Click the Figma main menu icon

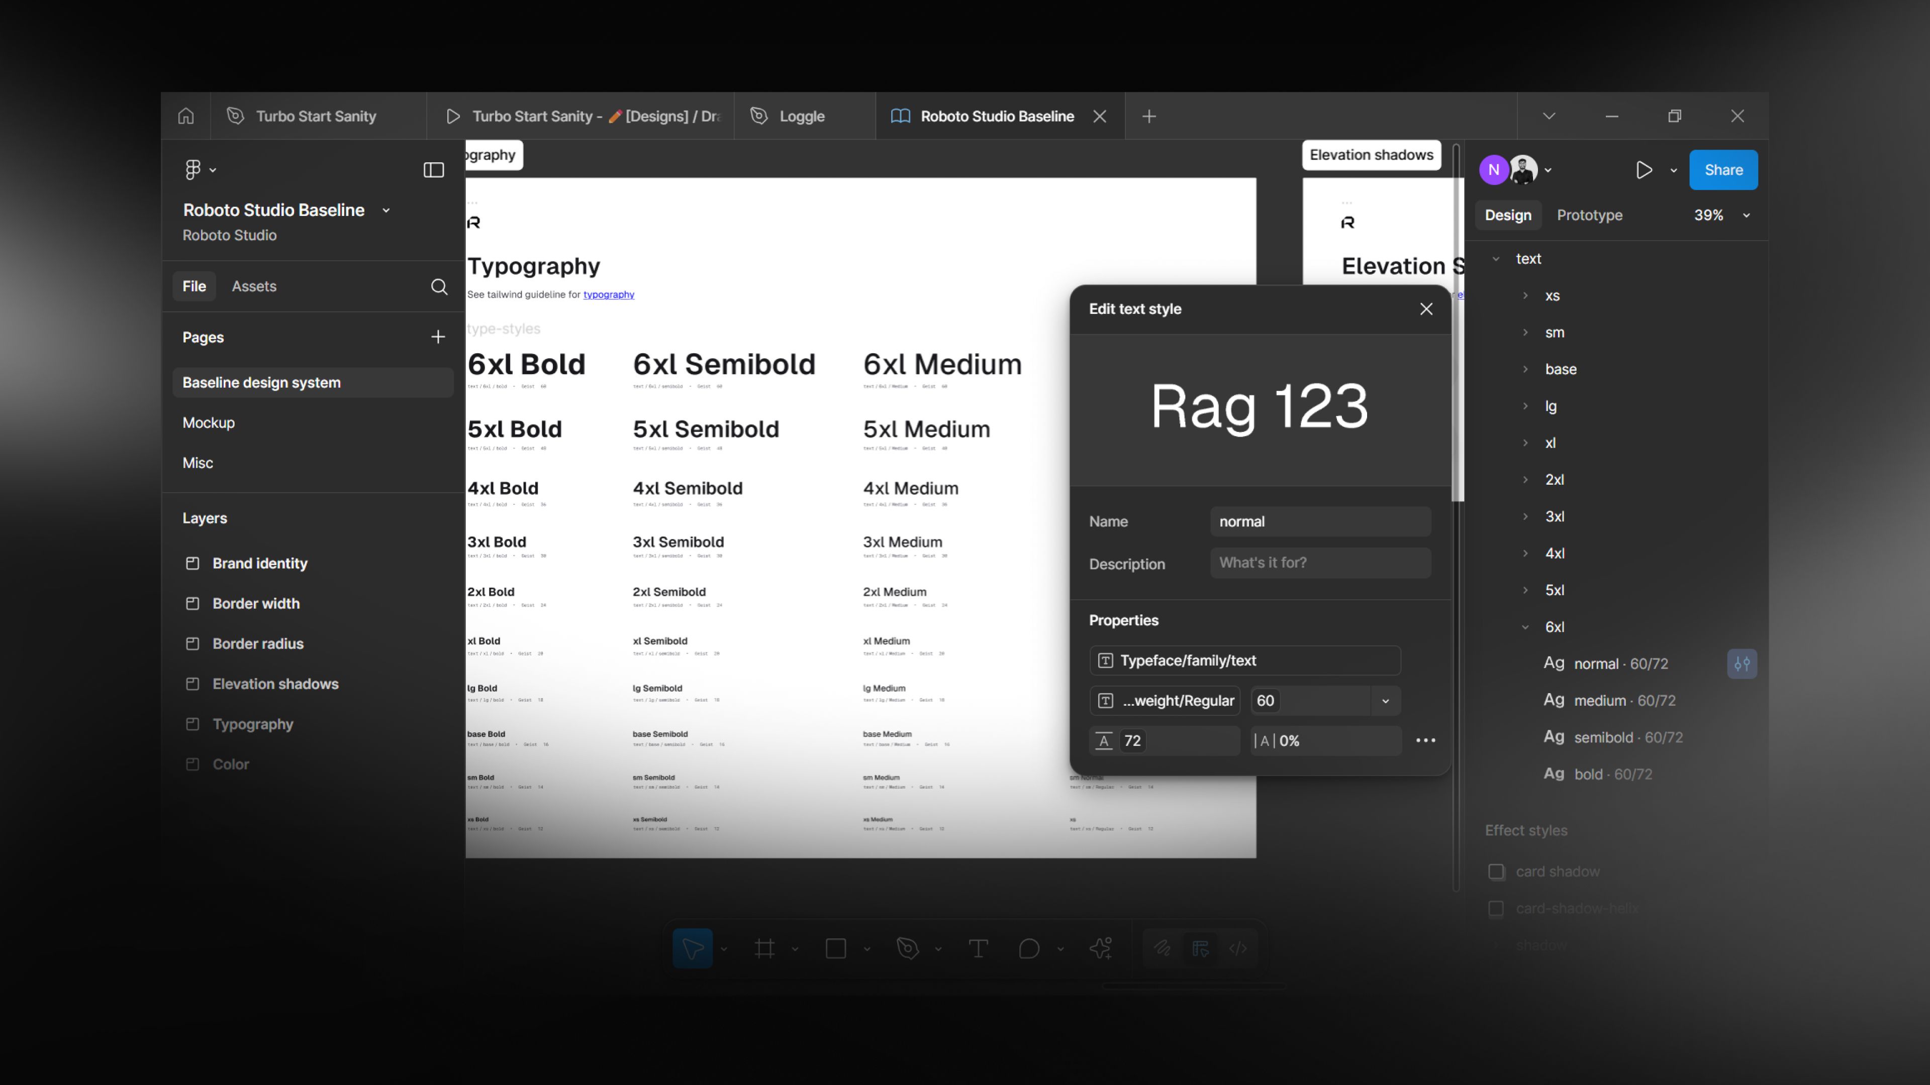194,170
